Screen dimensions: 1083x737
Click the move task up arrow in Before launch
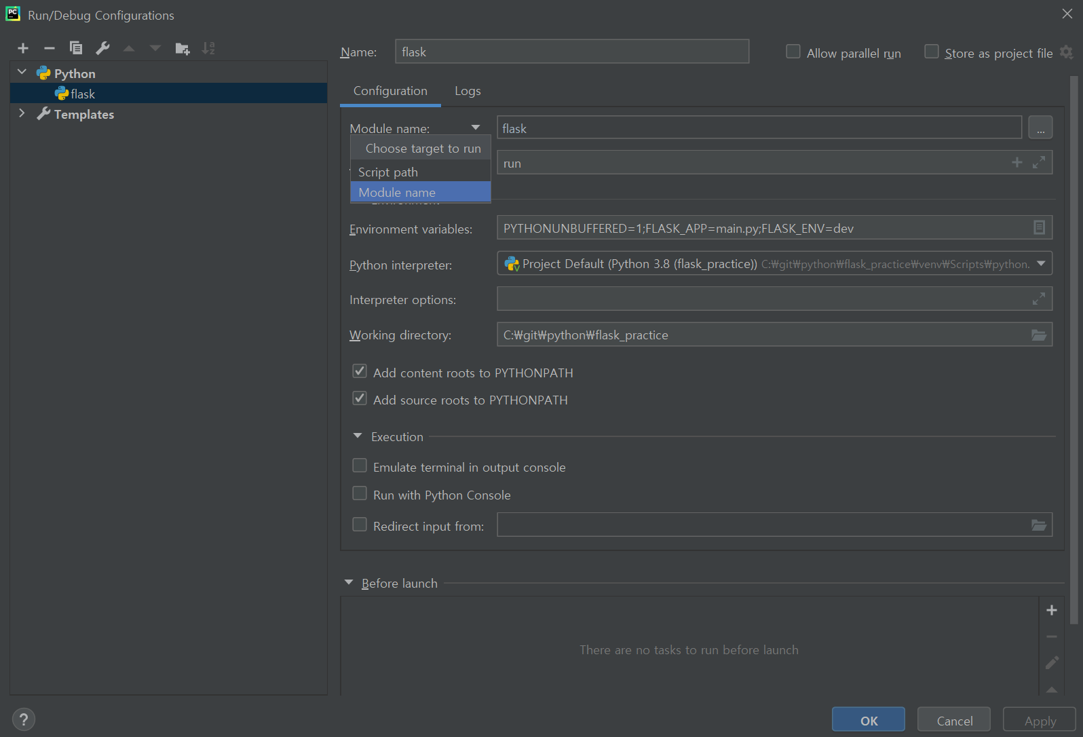point(1052,689)
